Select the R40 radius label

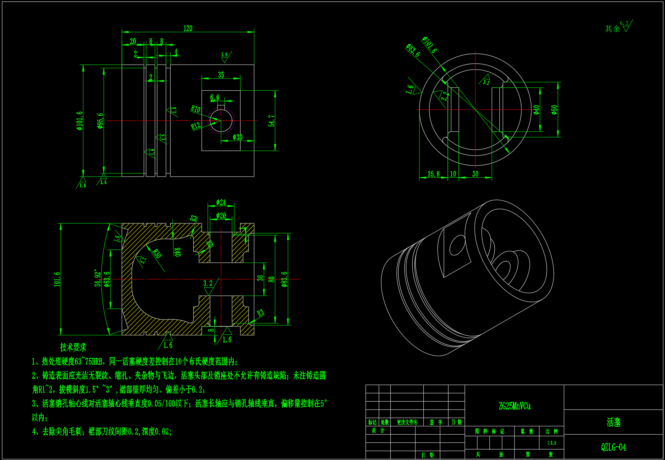(x=177, y=252)
